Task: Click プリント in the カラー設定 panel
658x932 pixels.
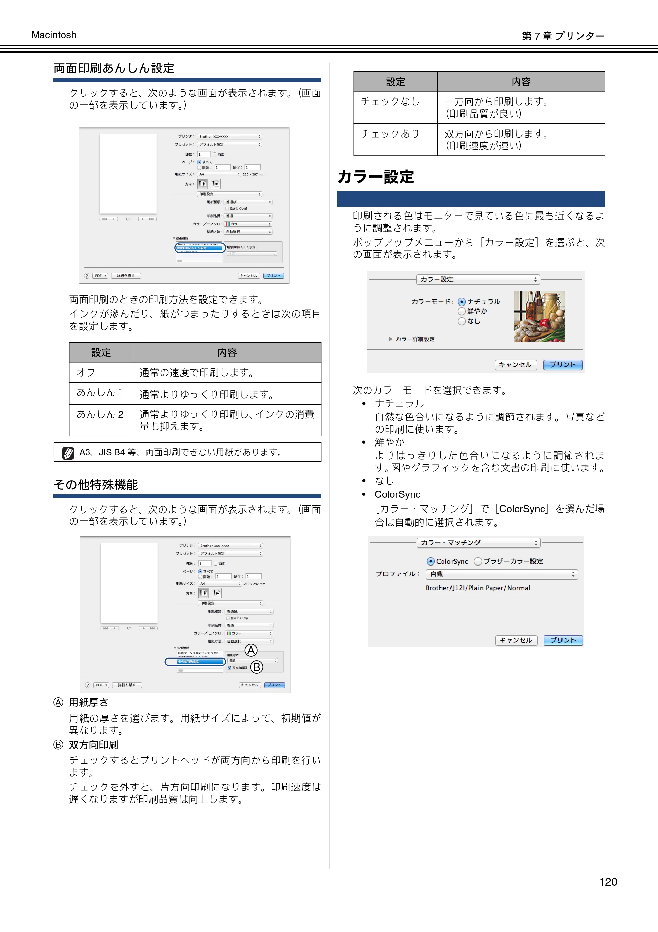Action: pos(563,365)
